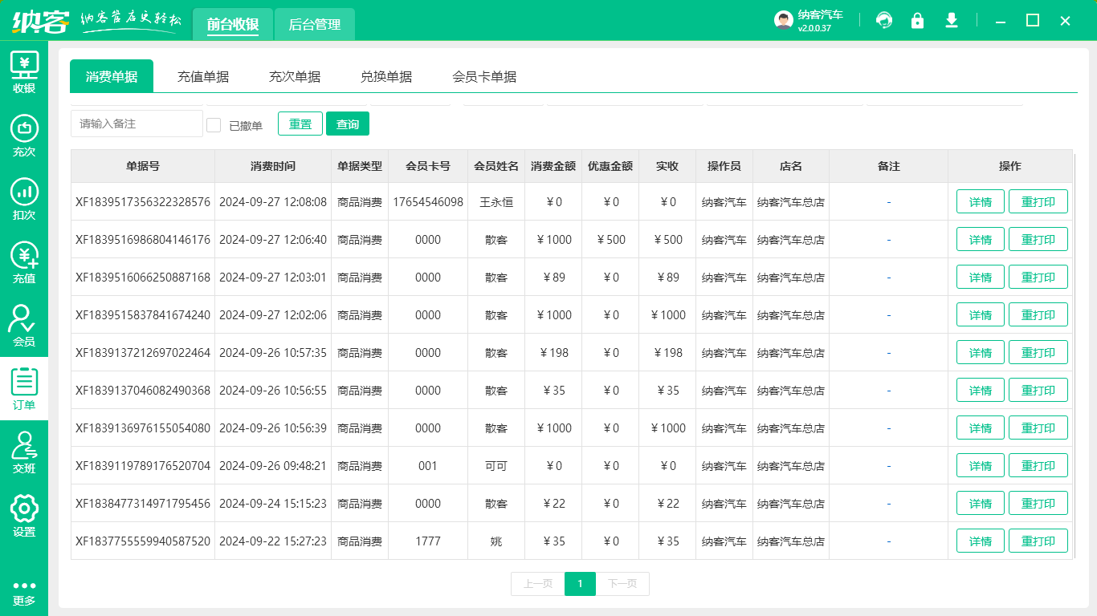Open the 设置 settings icon in the sidebar
Screen dimensions: 1097x616
tap(24, 513)
